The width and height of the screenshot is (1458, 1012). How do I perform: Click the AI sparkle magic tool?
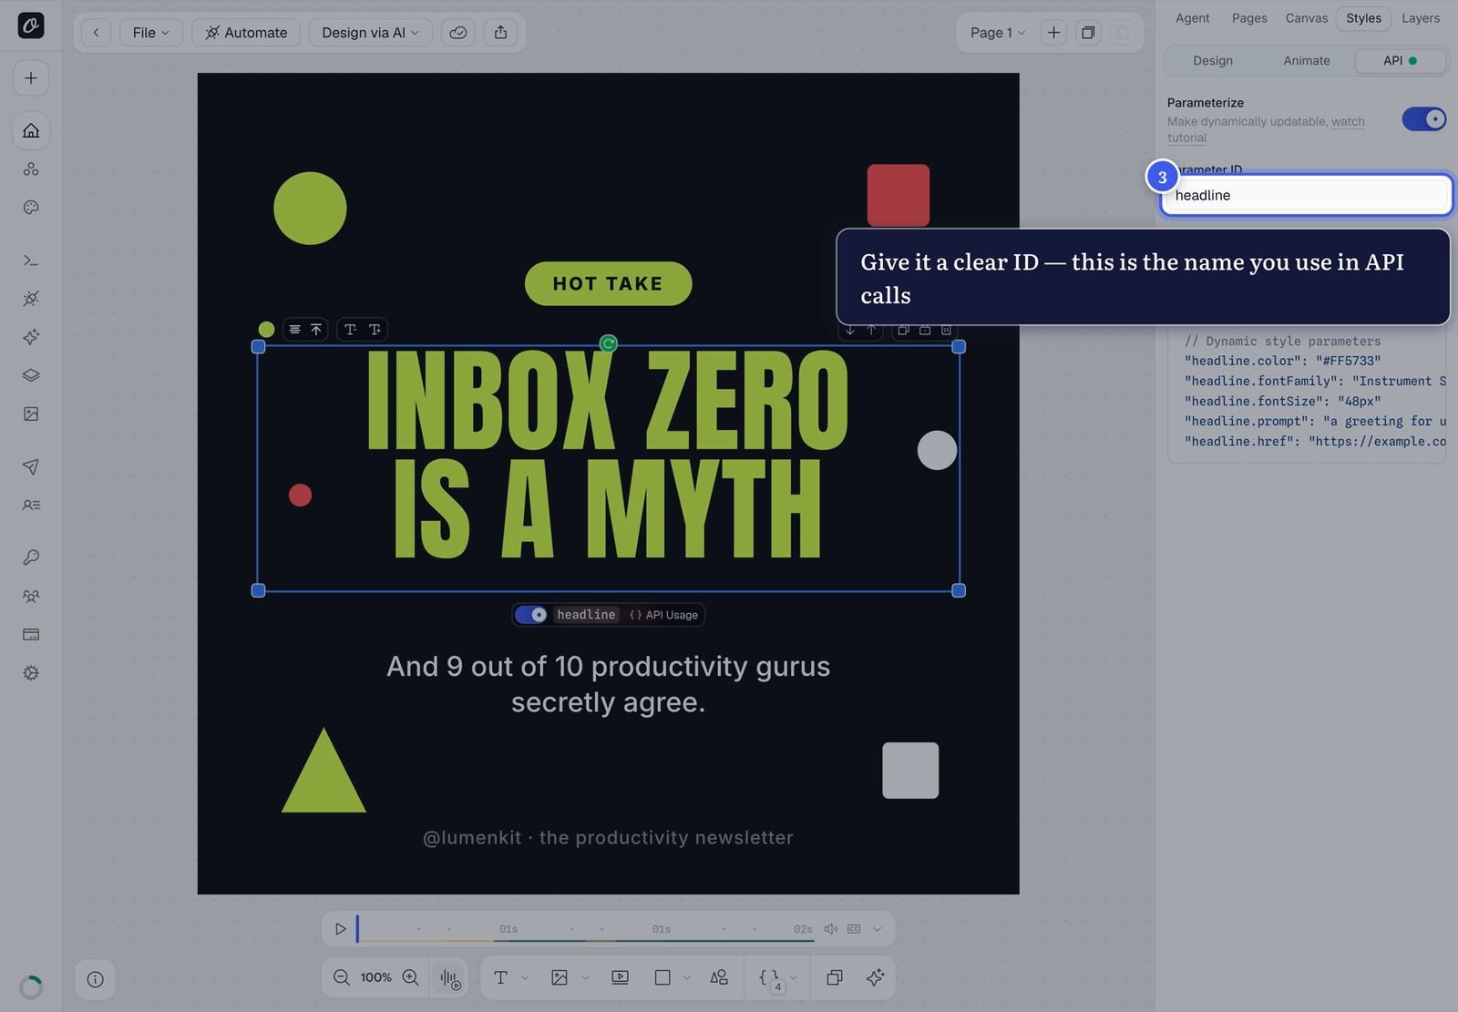[x=875, y=977]
